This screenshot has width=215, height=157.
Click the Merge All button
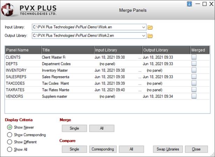[102, 128]
